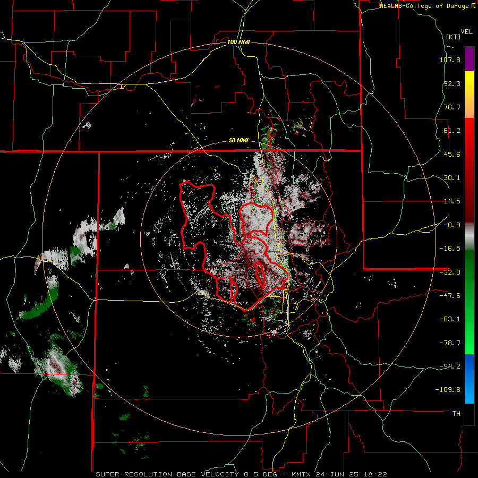Pick the green segment of velocity color bar
Viewport: 478px width, 478px height.
pos(469,302)
